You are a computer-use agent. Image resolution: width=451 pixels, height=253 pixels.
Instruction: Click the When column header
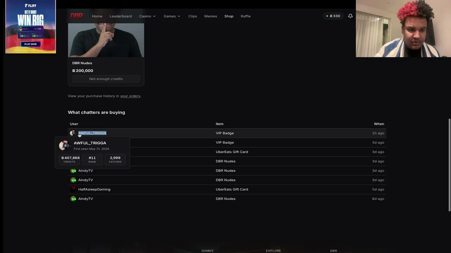[379, 124]
